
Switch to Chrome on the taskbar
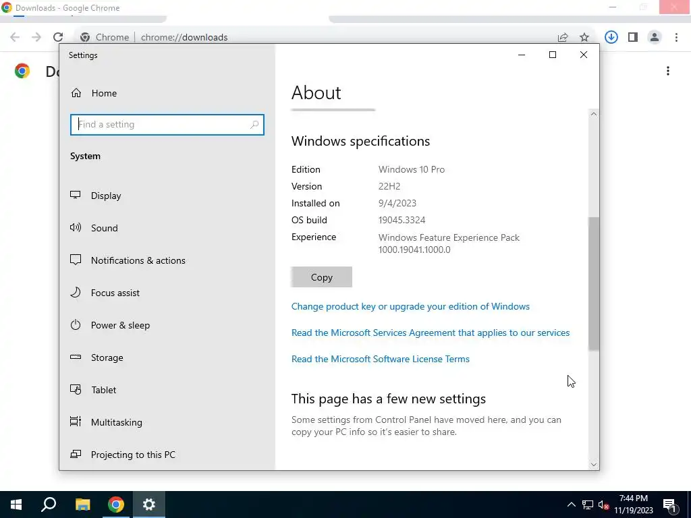(116, 505)
